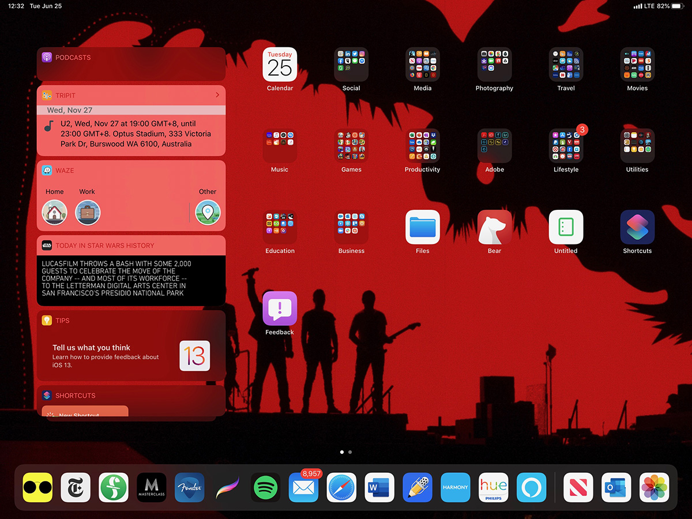The width and height of the screenshot is (692, 519).
Task: Open the Adobe folder
Action: tap(494, 145)
